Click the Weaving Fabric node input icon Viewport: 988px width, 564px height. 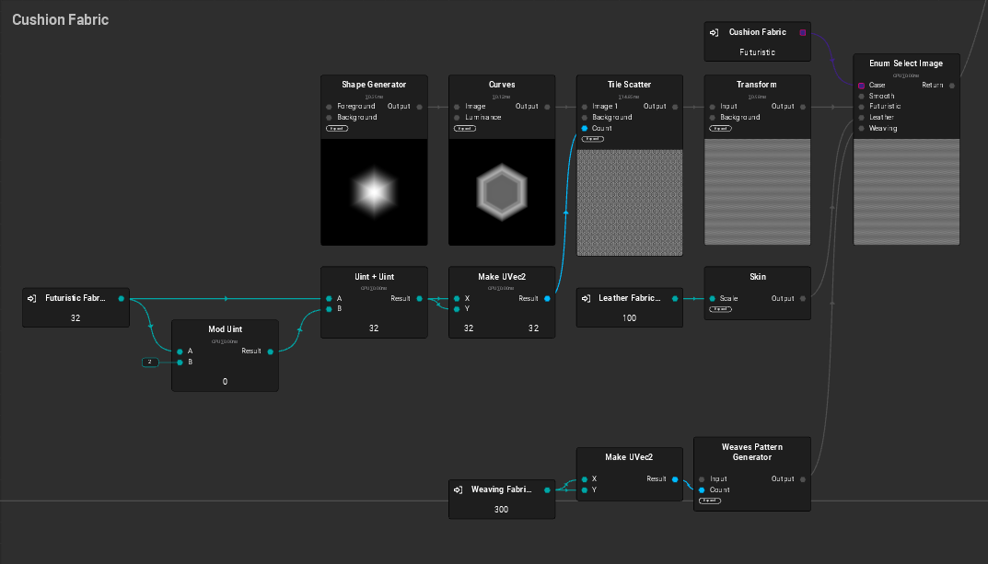pos(459,489)
